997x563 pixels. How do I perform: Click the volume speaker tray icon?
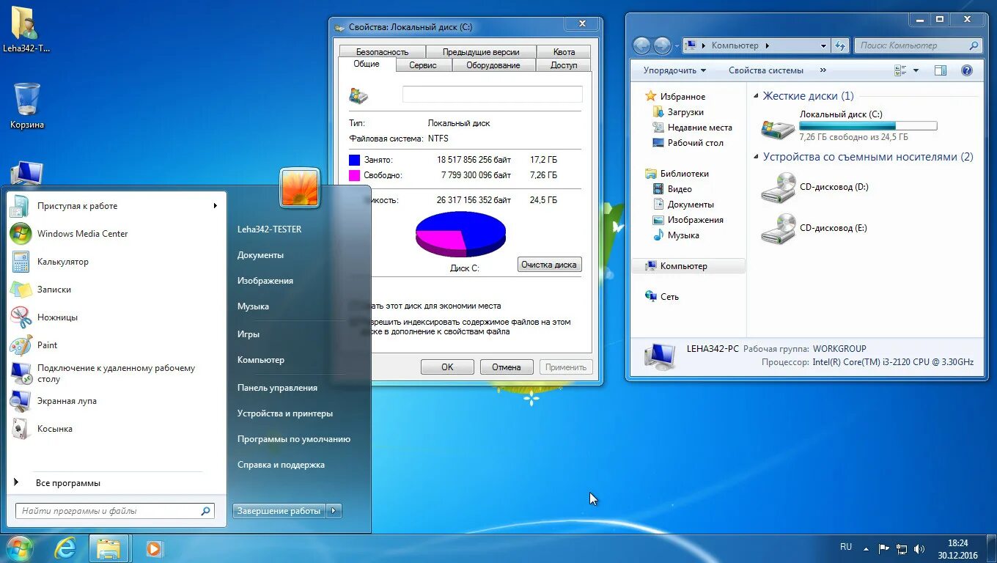(919, 548)
